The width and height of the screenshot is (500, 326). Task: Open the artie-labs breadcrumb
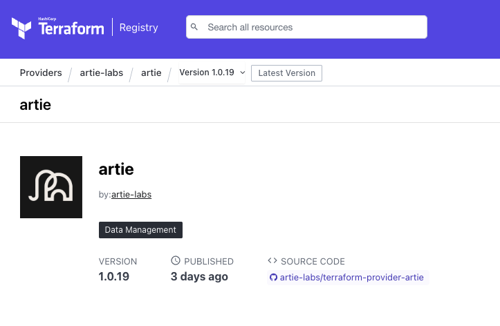[x=100, y=73]
